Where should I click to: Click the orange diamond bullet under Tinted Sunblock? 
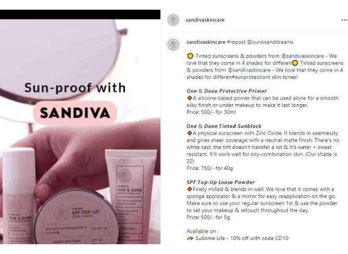[190, 133]
